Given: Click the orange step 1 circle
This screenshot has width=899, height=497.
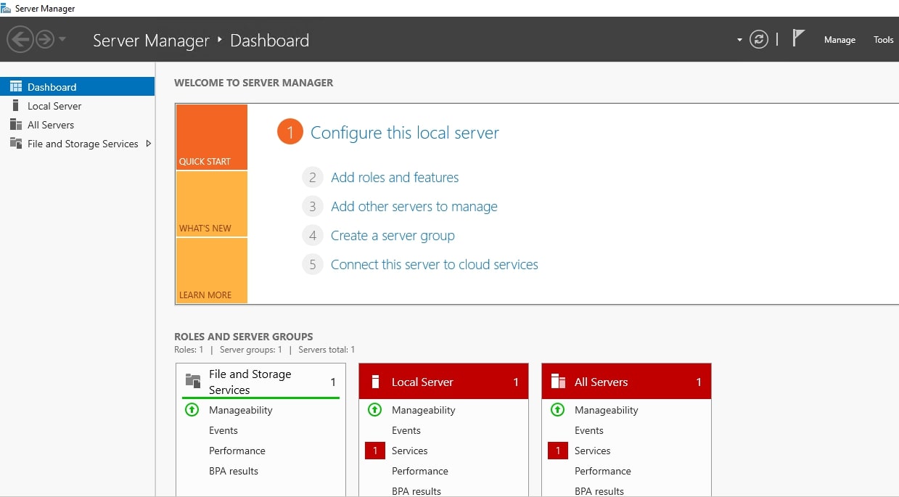Looking at the screenshot, I should point(290,132).
